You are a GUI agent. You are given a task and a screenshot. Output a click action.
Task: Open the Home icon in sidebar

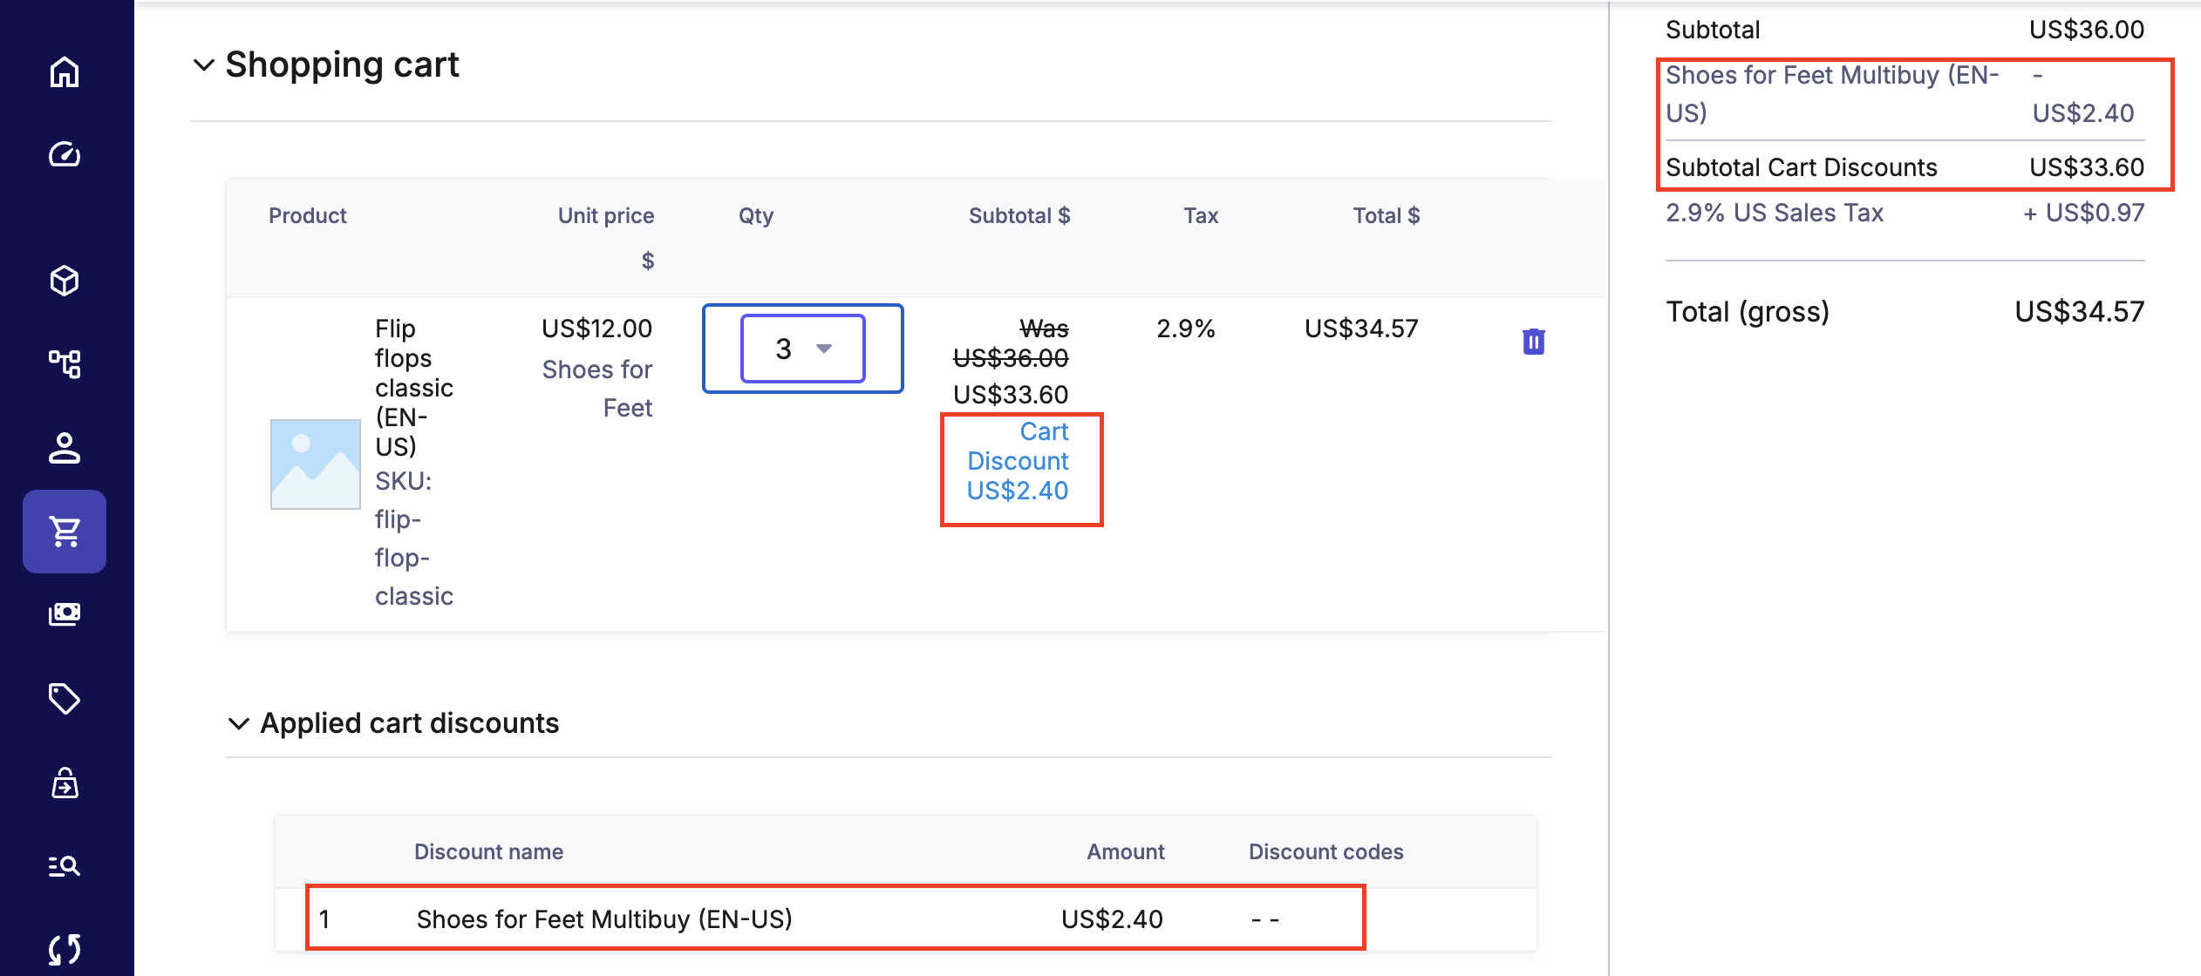click(65, 71)
